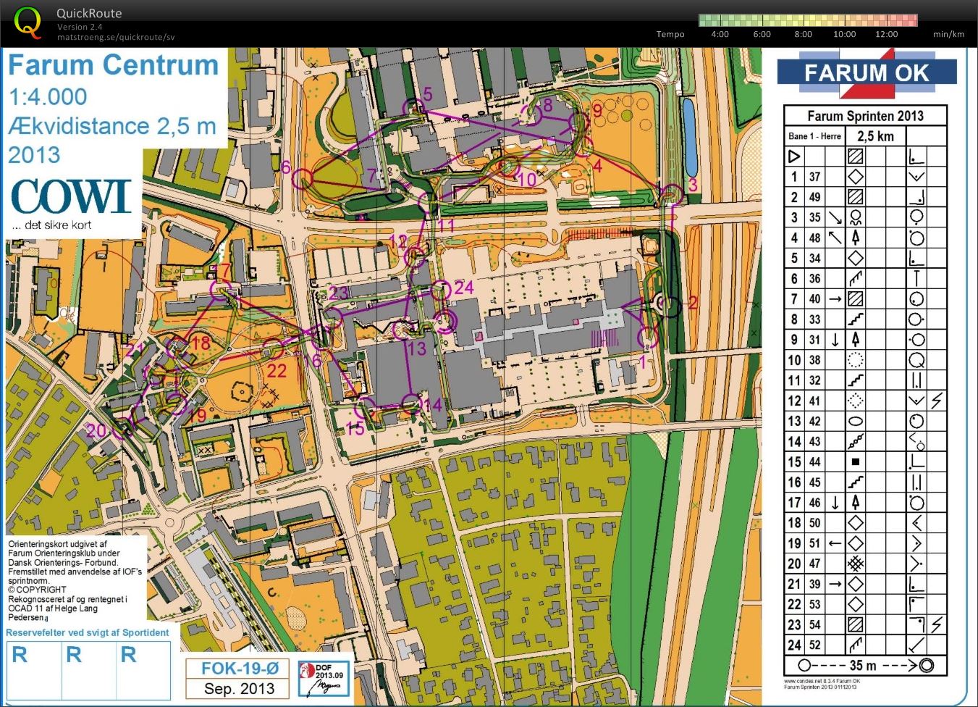The image size is (978, 707).
Task: Select description row 3 with code 35
Action: click(865, 217)
